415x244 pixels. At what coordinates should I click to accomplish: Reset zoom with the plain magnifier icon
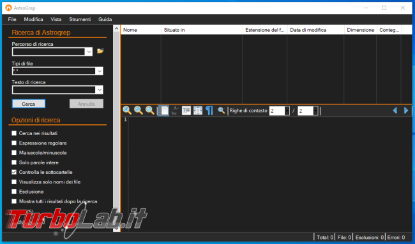[x=150, y=110]
